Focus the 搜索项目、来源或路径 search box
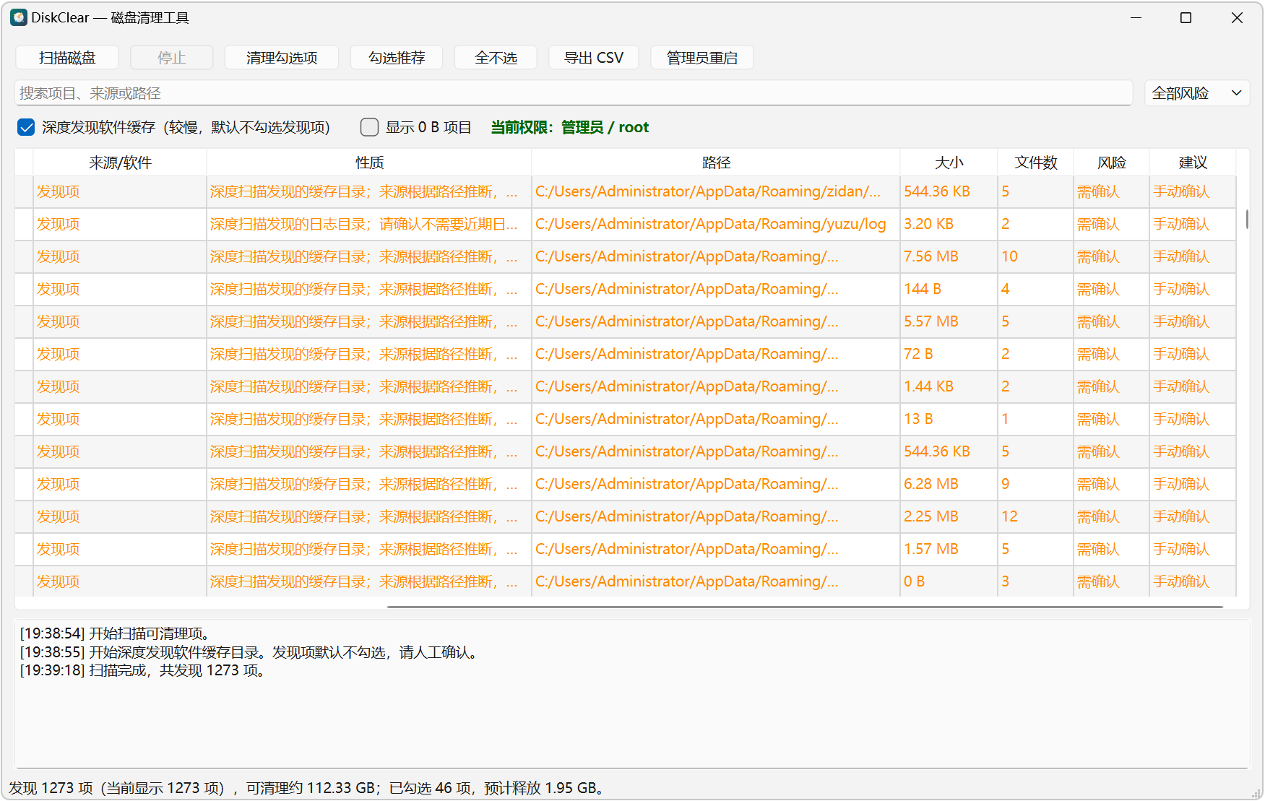This screenshot has height=801, width=1265. (574, 93)
